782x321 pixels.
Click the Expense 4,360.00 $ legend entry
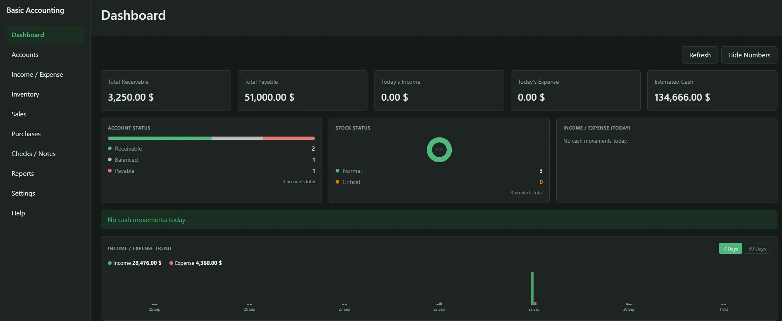[195, 263]
